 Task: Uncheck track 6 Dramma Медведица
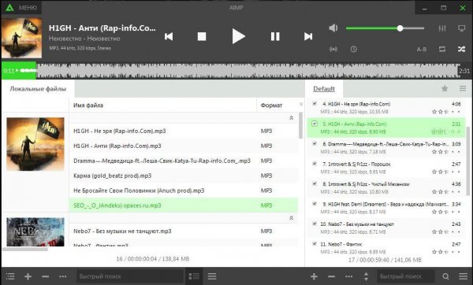point(315,144)
